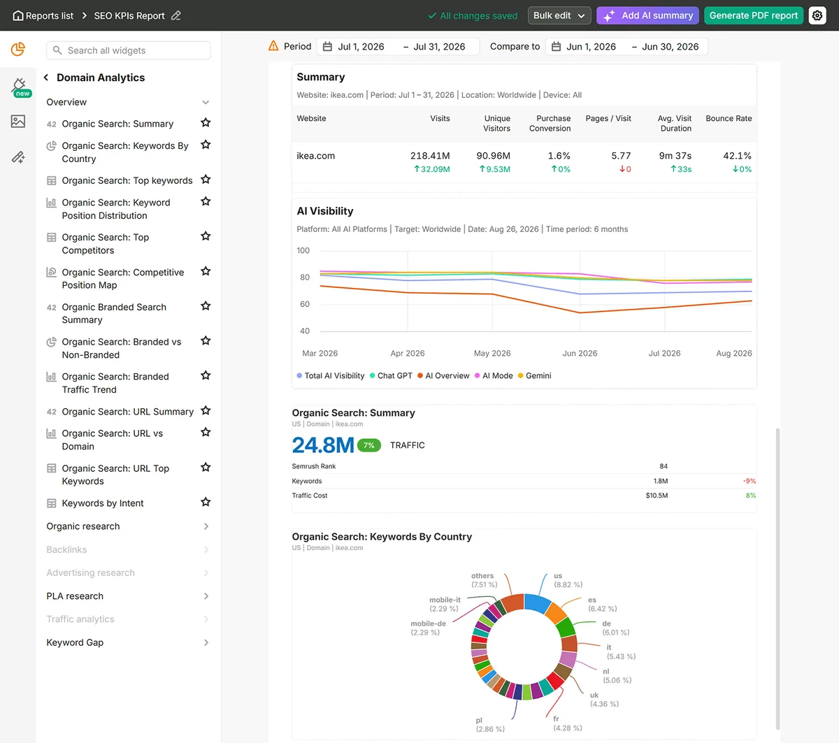The width and height of the screenshot is (839, 743).
Task: Star Organic Search: Top keywords widget
Action: pyautogui.click(x=206, y=180)
